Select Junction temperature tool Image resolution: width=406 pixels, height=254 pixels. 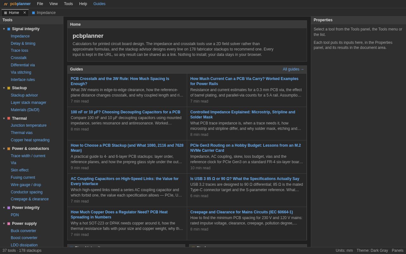[29, 125]
